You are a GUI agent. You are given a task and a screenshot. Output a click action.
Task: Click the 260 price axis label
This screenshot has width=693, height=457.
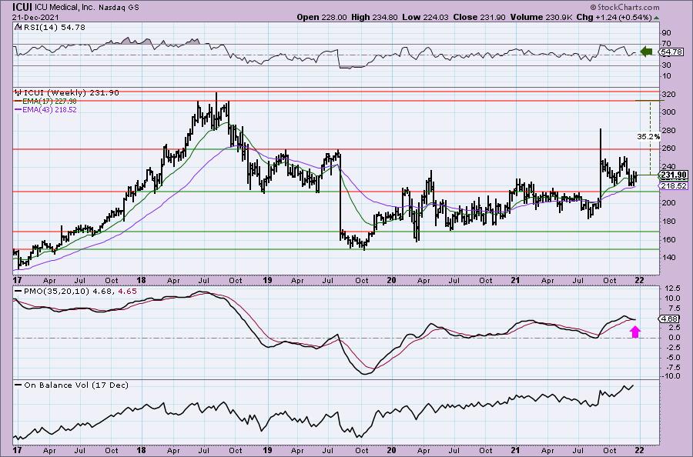coord(669,148)
